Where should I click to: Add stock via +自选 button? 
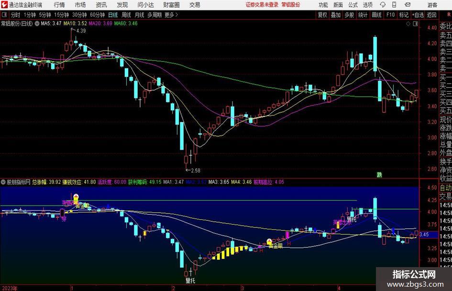[x=418, y=15]
